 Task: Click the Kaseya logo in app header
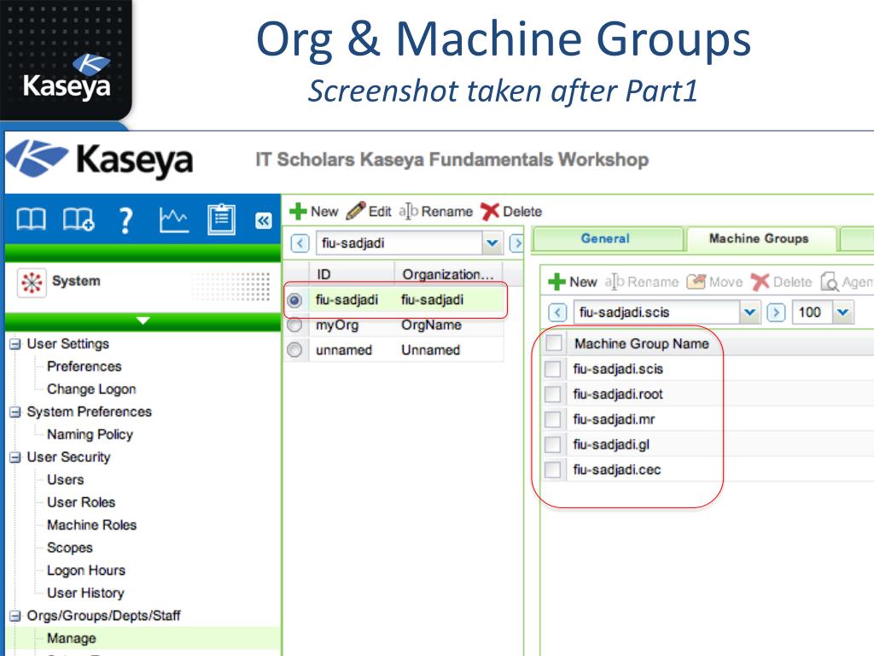click(x=101, y=160)
